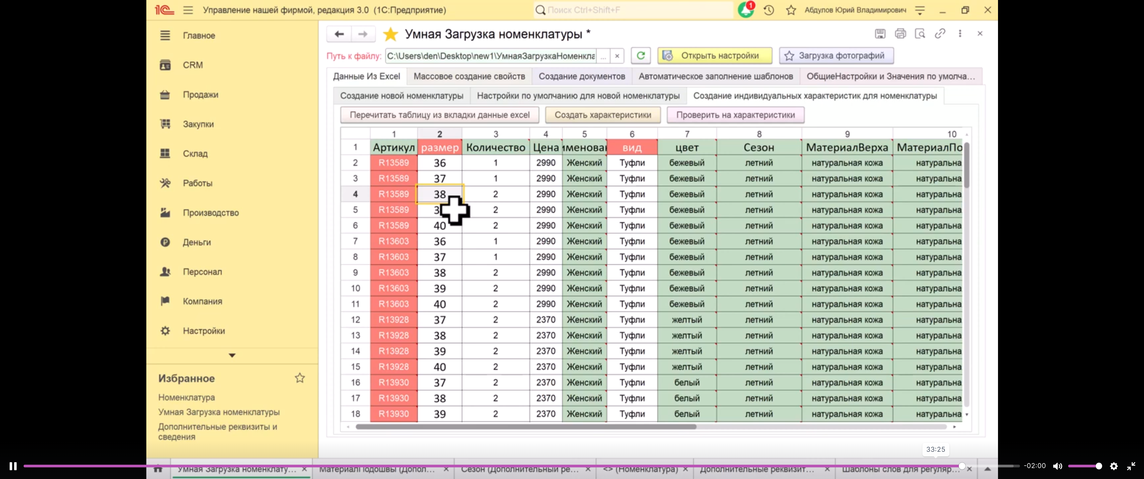Click the get link icon

(940, 34)
